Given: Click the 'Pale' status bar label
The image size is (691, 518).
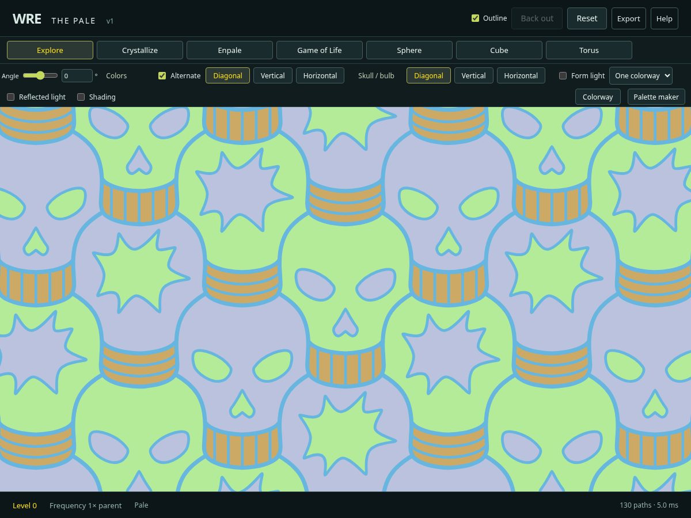Looking at the screenshot, I should click(141, 505).
